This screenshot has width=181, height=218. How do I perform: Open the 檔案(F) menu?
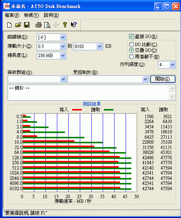pyautogui.click(x=12, y=15)
